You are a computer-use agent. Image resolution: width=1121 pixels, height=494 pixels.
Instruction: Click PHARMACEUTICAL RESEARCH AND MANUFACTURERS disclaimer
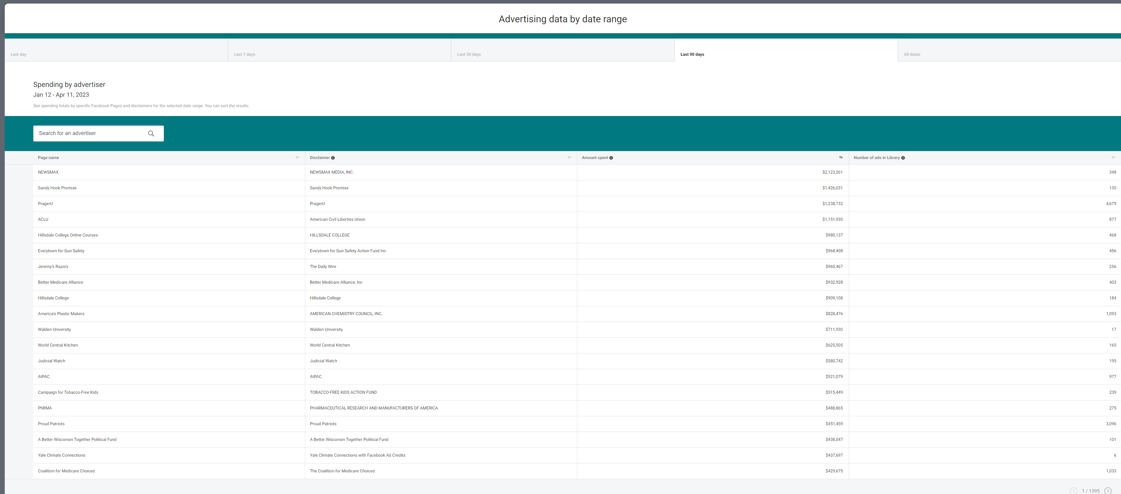point(374,408)
